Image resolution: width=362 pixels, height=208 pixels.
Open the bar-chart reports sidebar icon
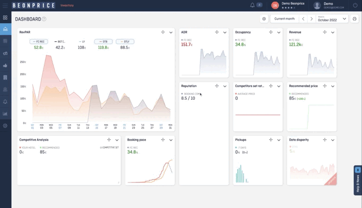pos(5,114)
